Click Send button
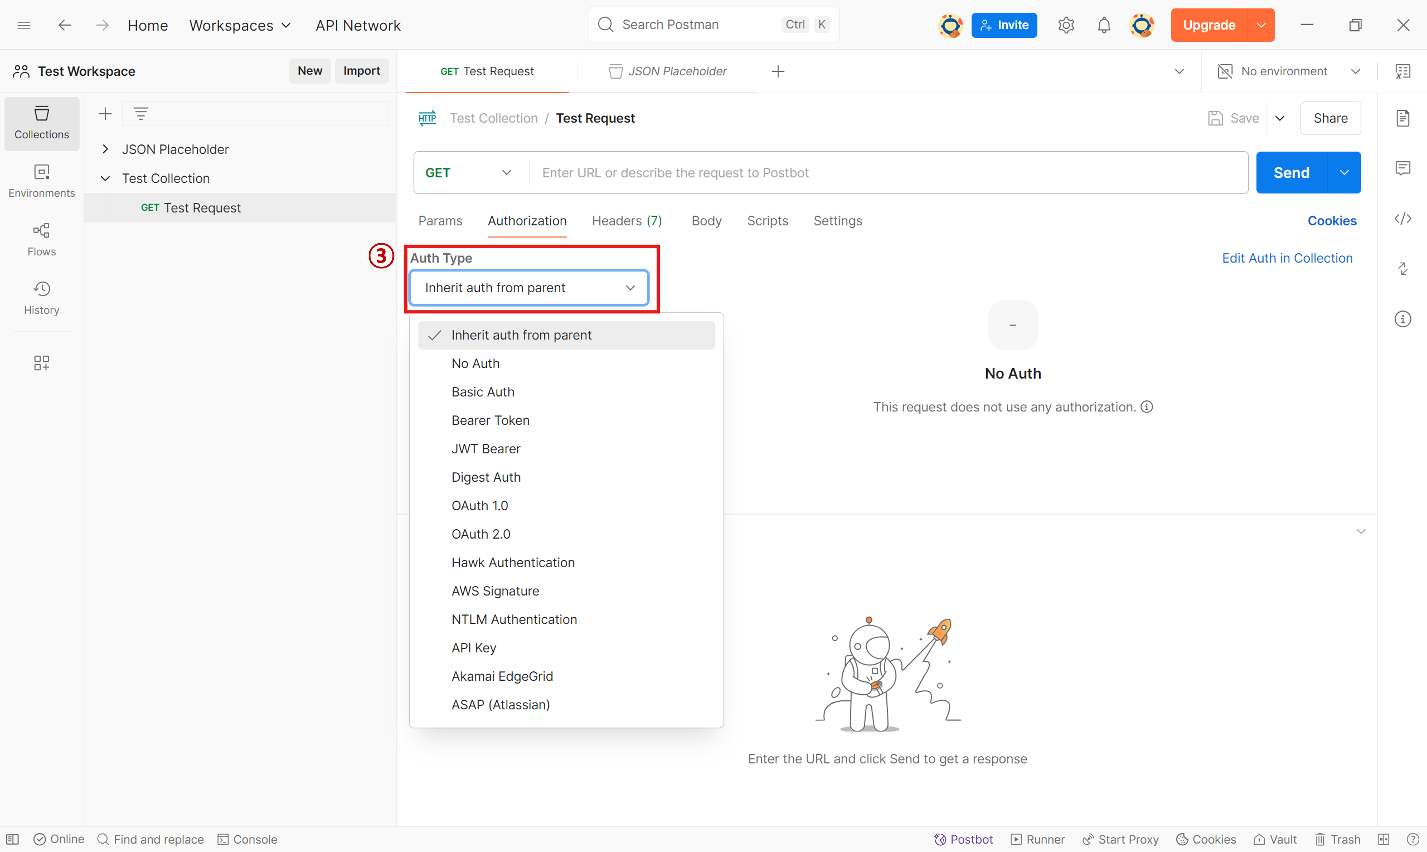The width and height of the screenshot is (1427, 852). click(1291, 173)
